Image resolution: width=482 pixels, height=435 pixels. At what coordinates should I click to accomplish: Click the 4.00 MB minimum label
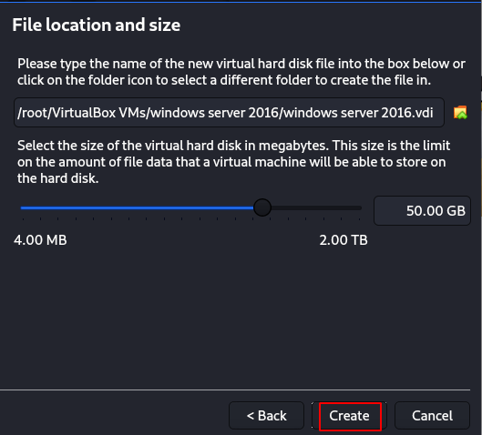coord(40,239)
